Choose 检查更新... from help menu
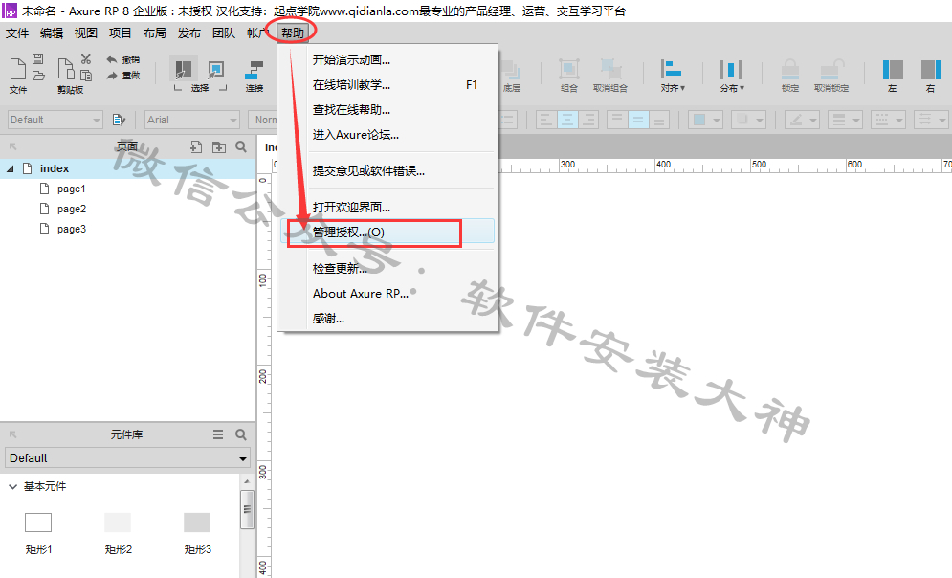 click(387, 268)
